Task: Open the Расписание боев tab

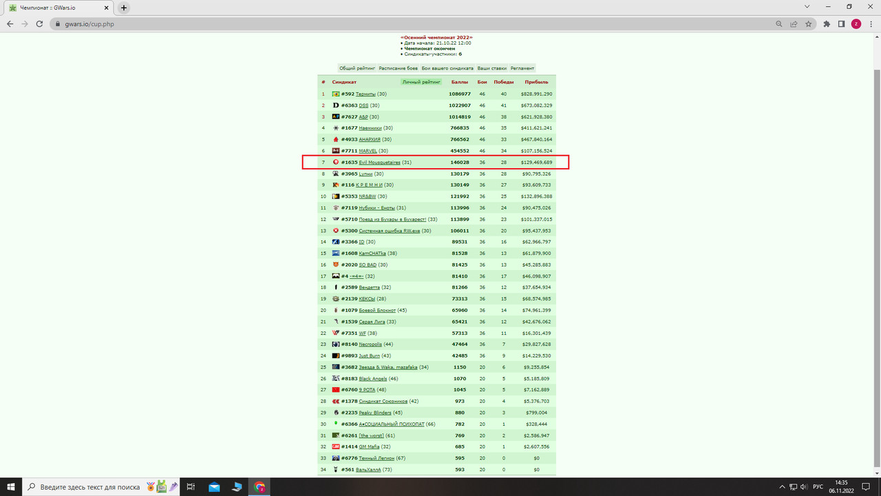Action: [x=398, y=68]
